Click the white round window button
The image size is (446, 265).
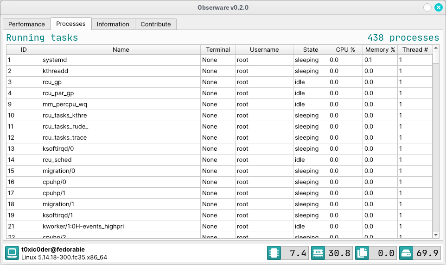pos(427,7)
